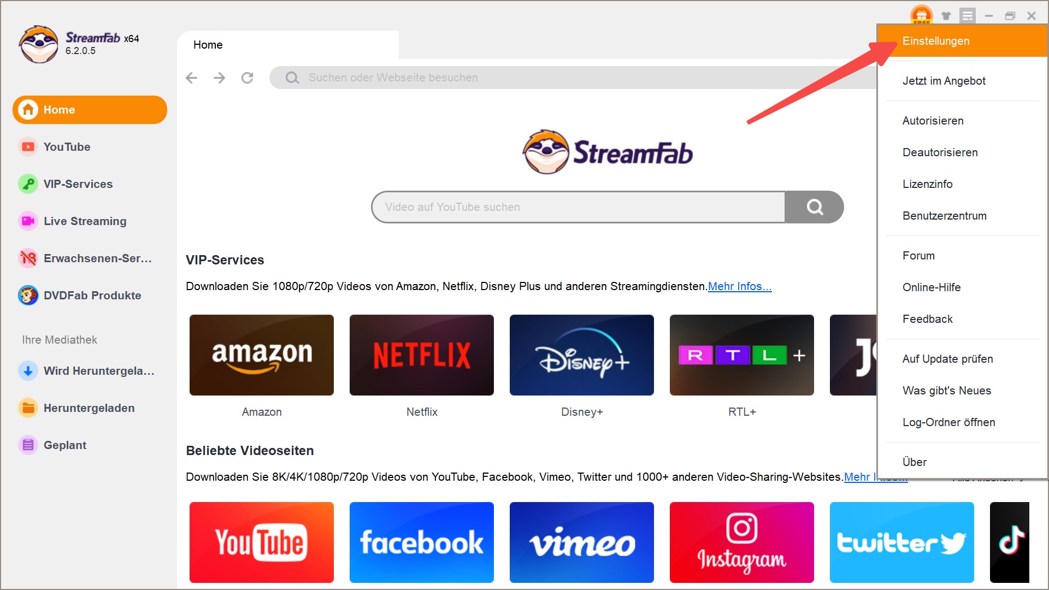1049x590 pixels.
Task: Open the Geplant scheduled list
Action: tap(53, 445)
